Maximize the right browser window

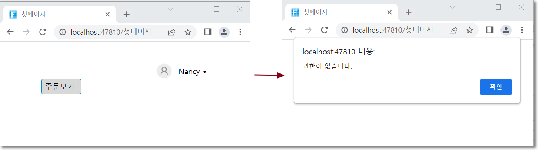498,7
